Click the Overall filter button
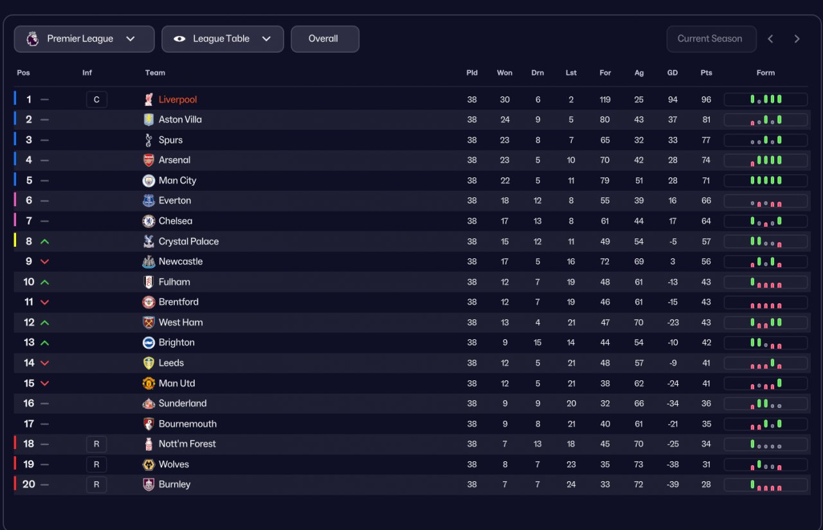823x530 pixels. point(325,39)
